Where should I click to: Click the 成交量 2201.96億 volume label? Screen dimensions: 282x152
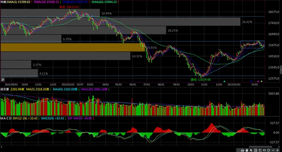tap(12, 89)
